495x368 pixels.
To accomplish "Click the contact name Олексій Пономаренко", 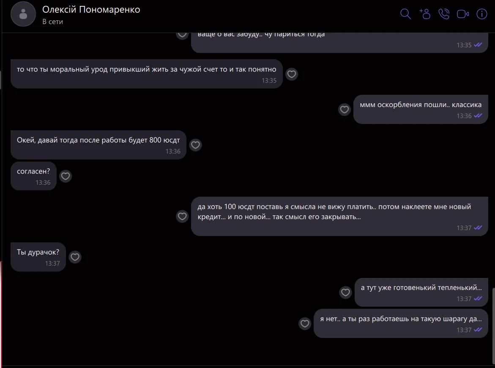I will pos(91,9).
